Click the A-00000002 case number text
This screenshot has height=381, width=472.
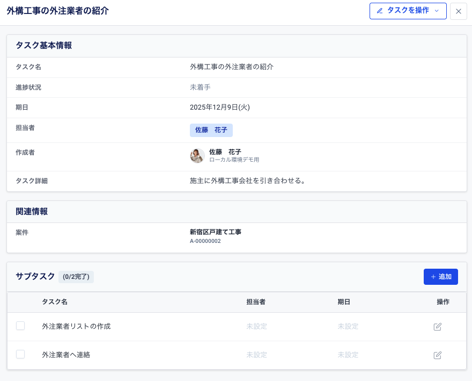point(204,241)
